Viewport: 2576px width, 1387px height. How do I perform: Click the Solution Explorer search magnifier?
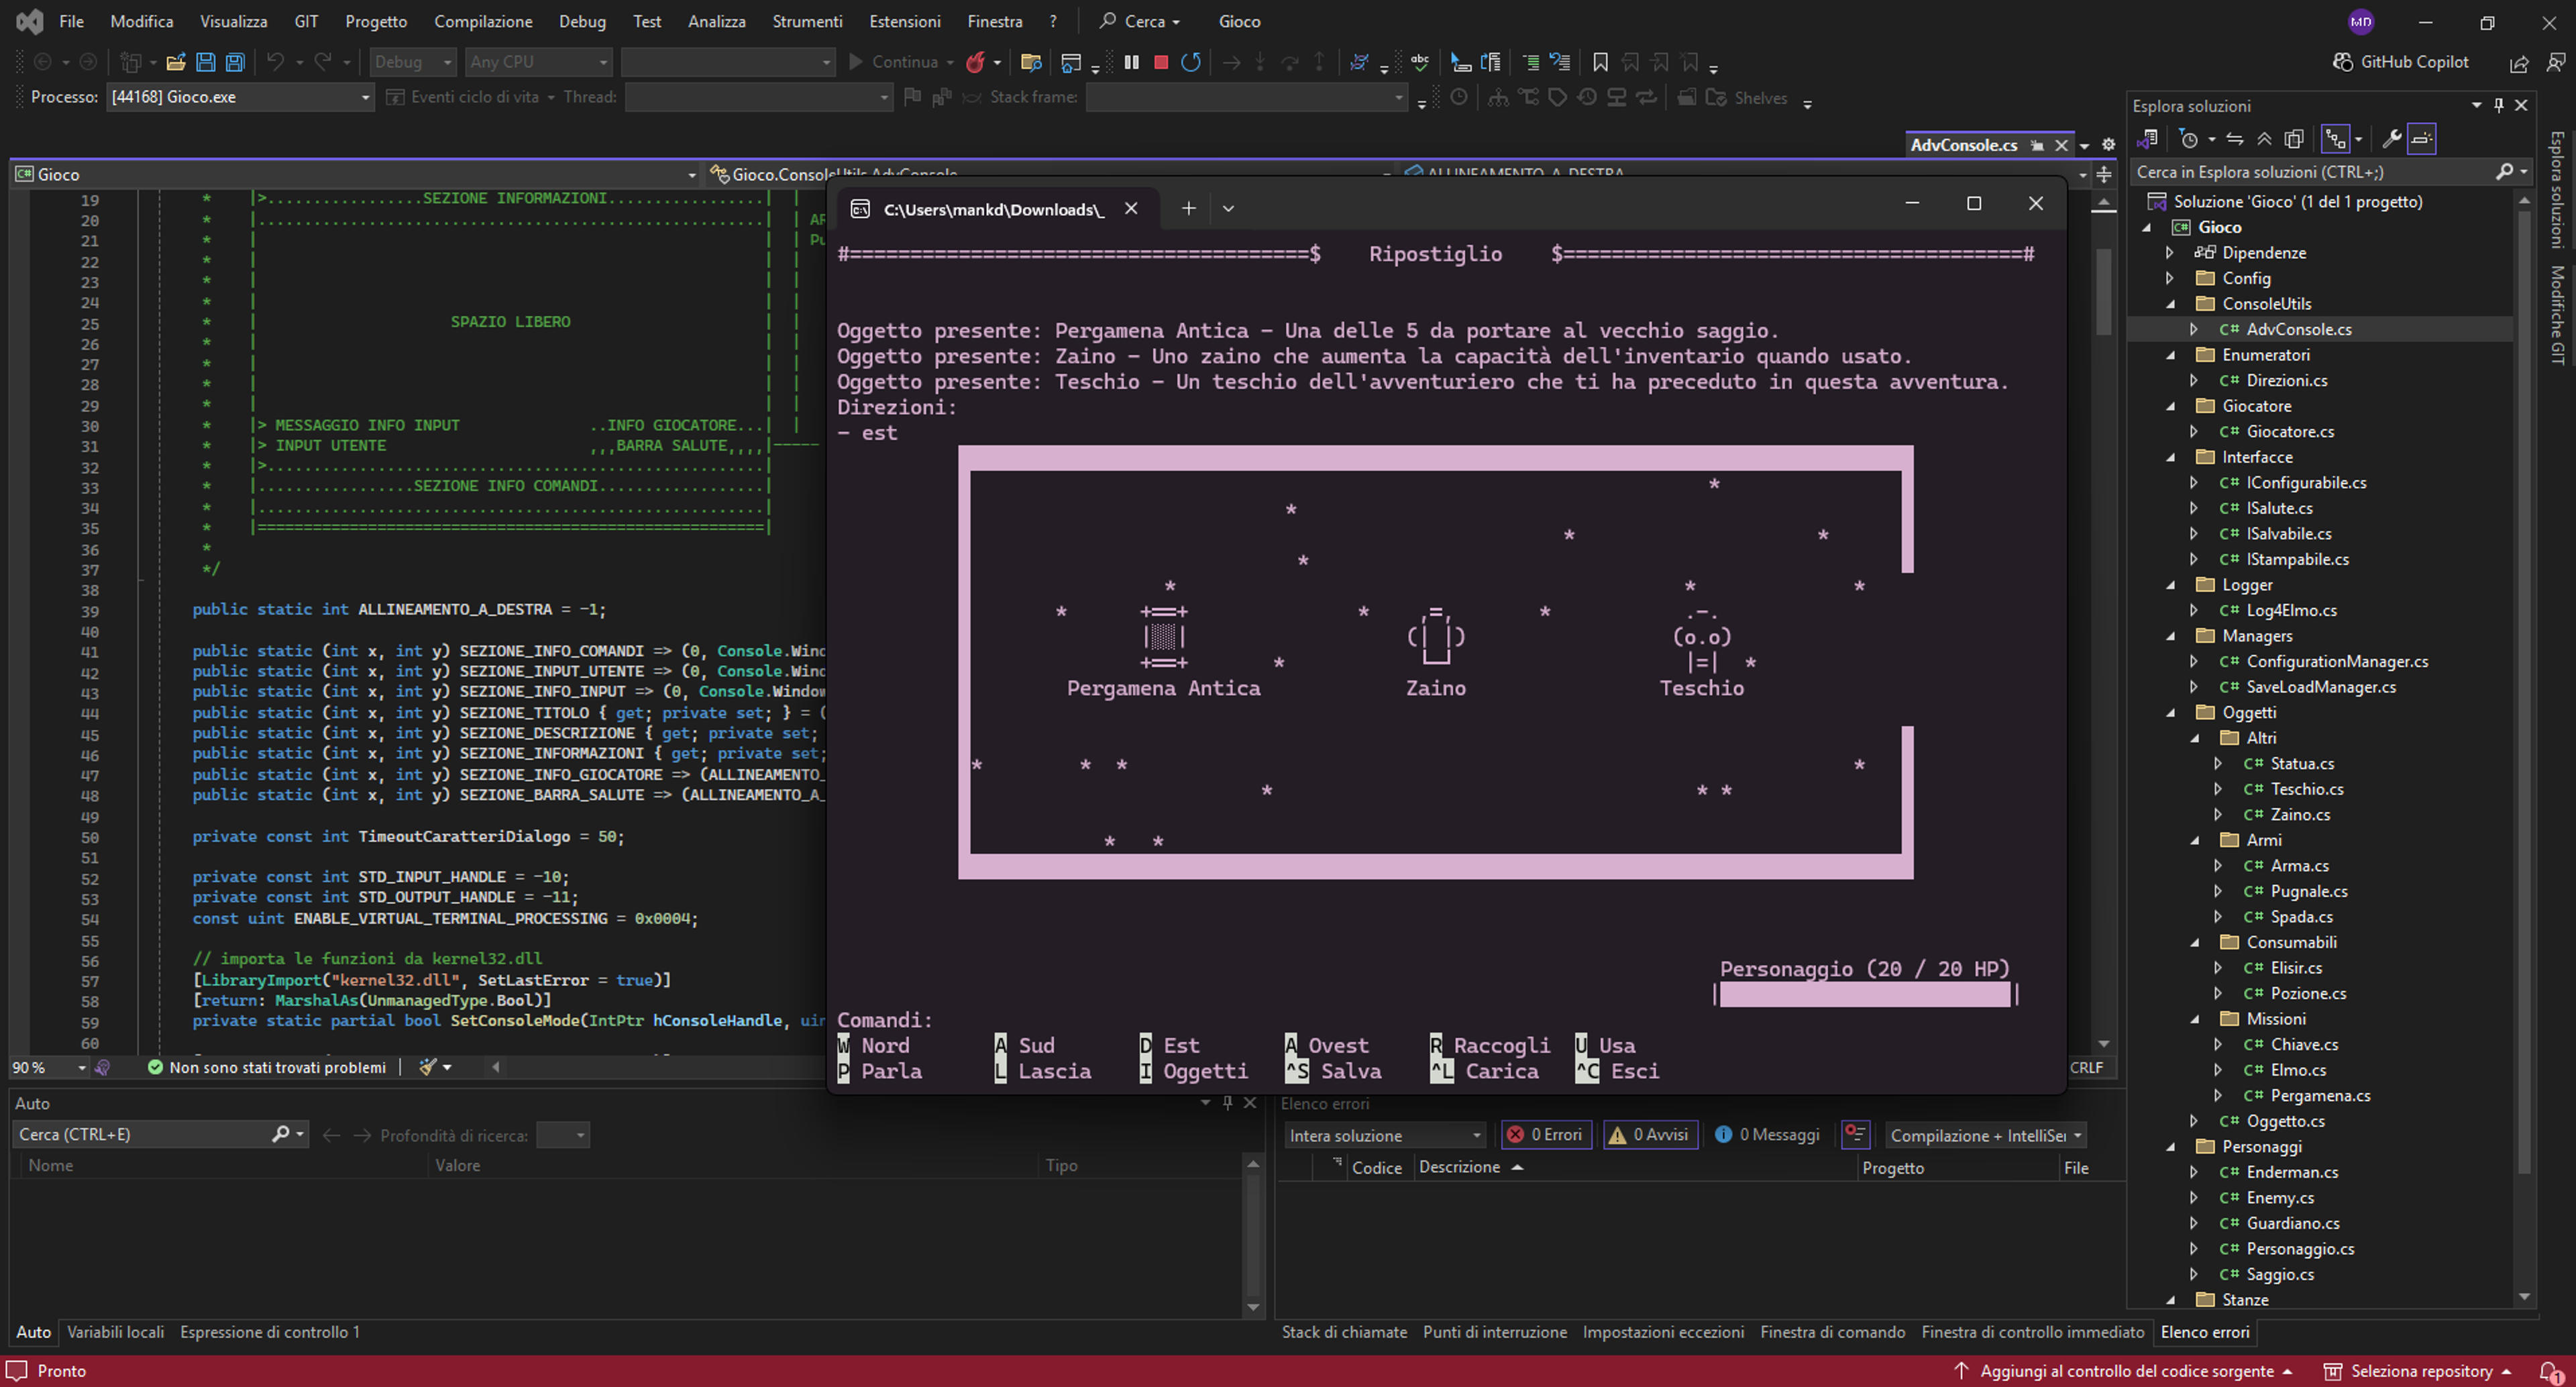point(2504,172)
